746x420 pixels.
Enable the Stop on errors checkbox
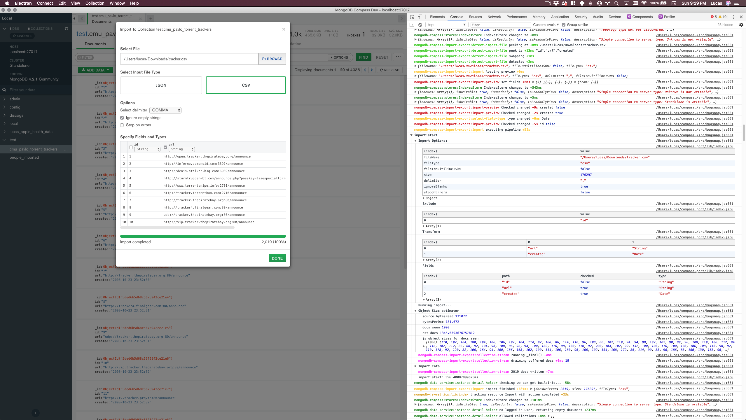coord(122,125)
